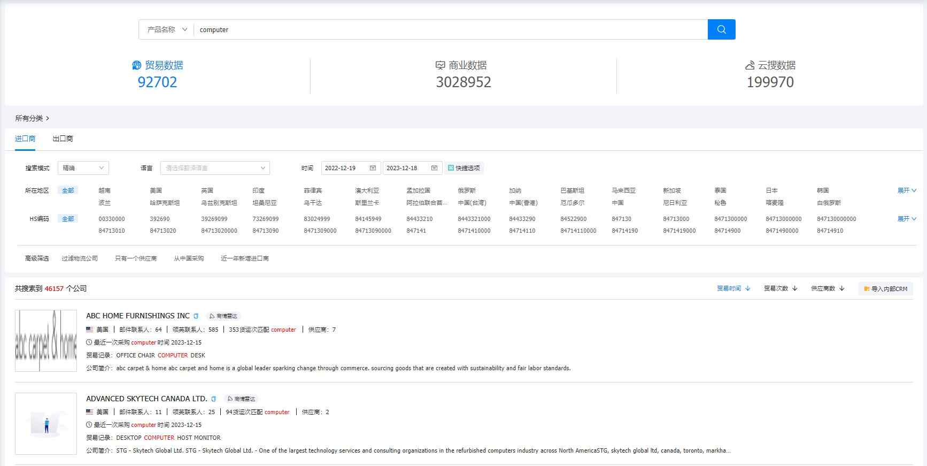Open calendar icon of end date field
Viewport: 927px width, 466px height.
[435, 168]
